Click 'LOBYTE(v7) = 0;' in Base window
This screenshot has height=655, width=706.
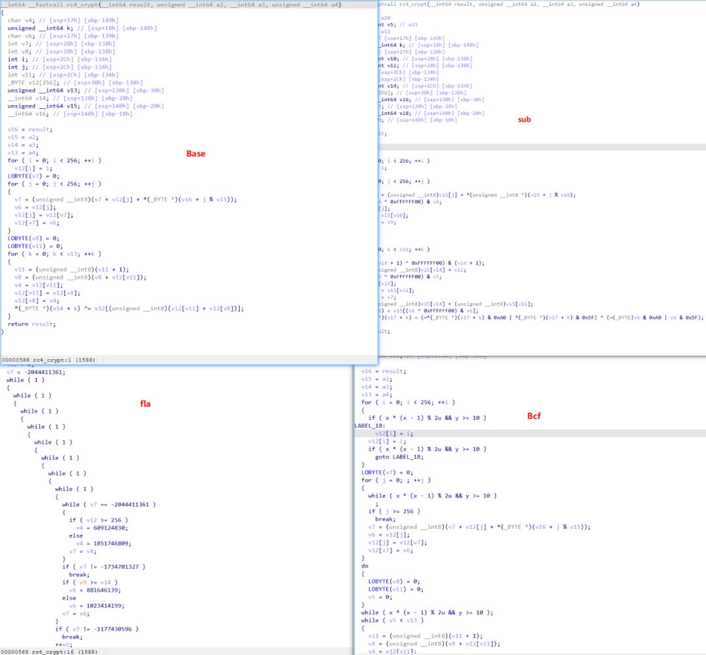point(33,176)
